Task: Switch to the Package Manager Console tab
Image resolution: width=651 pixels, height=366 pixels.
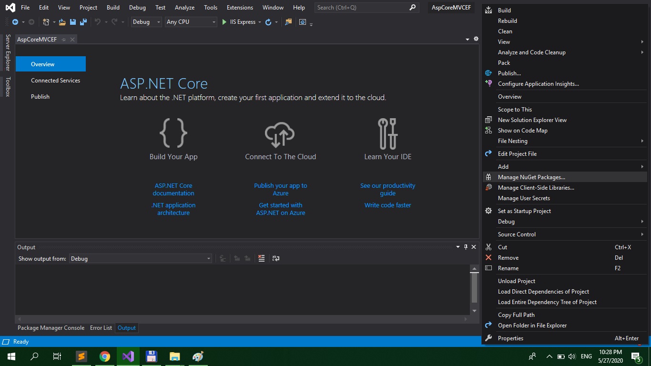Action: coord(51,328)
